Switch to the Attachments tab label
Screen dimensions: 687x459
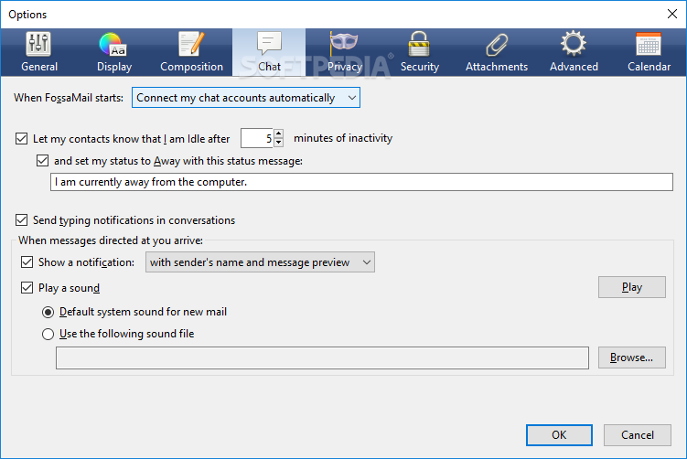coord(497,67)
